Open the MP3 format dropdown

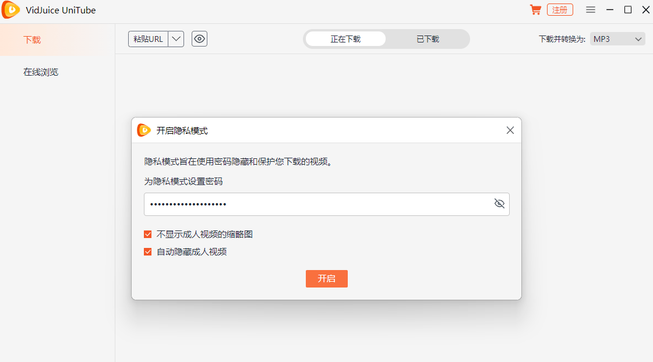click(x=617, y=39)
